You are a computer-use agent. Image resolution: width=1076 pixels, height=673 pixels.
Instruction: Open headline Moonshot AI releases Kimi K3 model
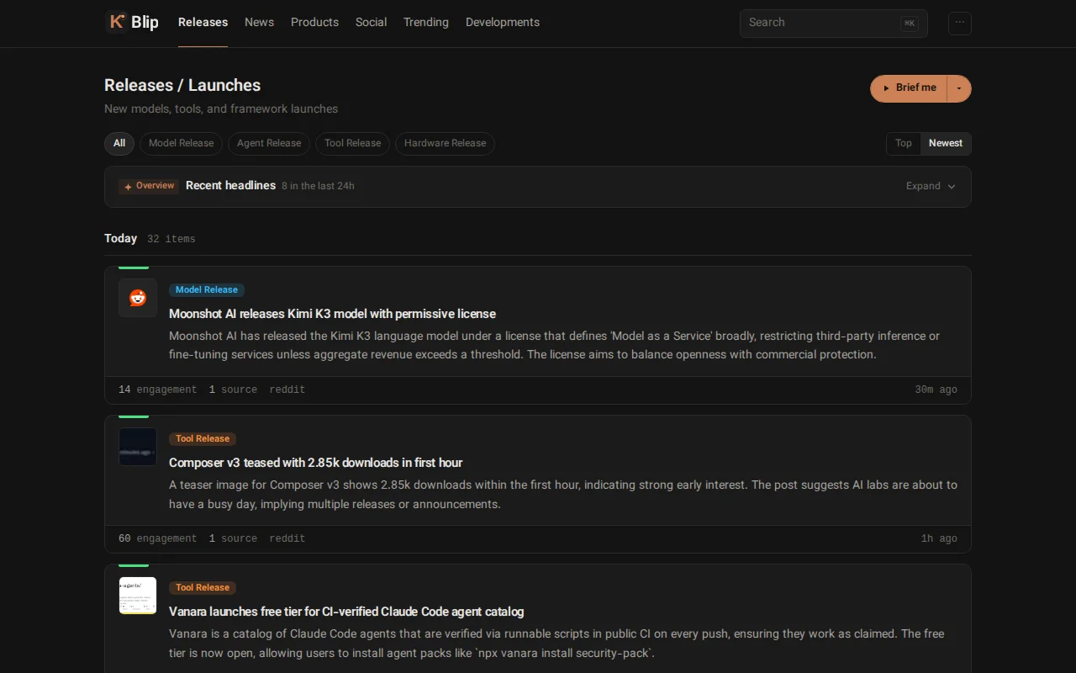[332, 314]
